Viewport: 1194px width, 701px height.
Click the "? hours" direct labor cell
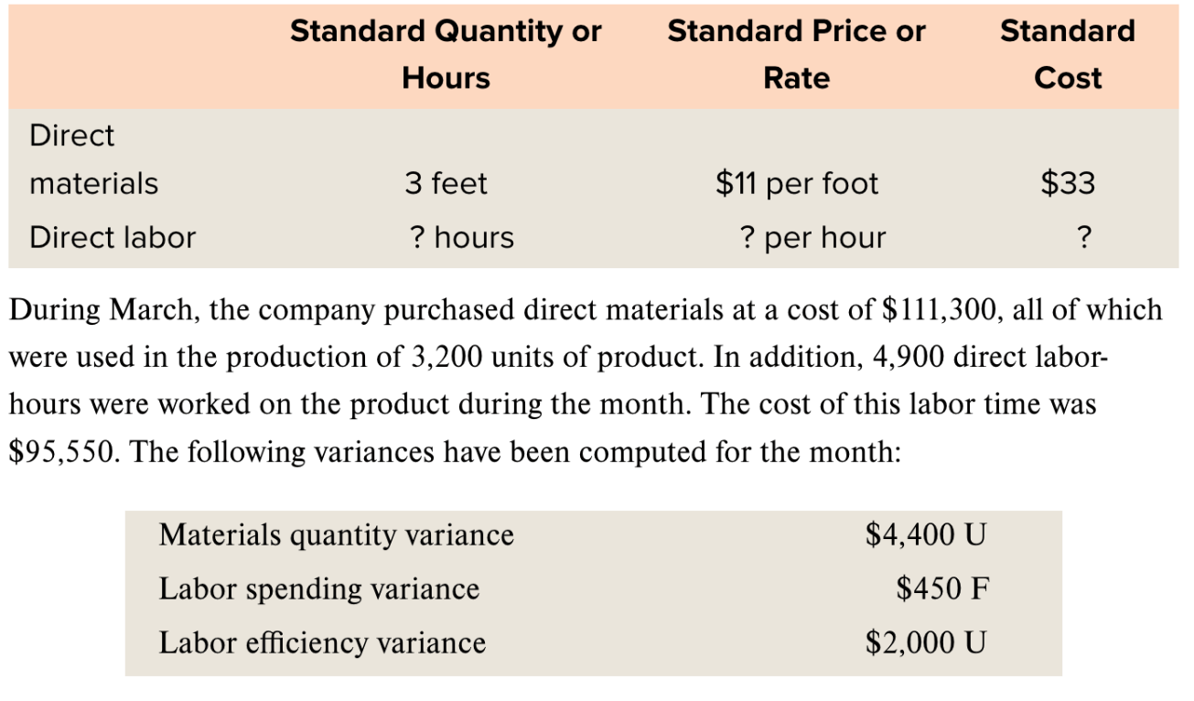pyautogui.click(x=461, y=238)
